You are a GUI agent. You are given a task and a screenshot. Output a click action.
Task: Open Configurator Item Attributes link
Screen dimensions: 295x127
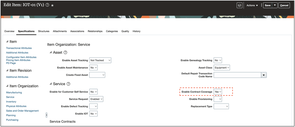pos(21,57)
